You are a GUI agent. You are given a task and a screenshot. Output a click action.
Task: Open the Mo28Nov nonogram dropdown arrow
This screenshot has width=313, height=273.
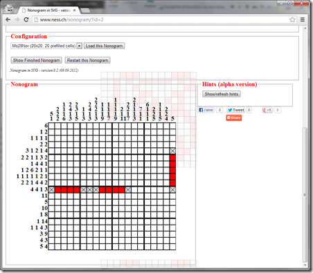[79, 46]
